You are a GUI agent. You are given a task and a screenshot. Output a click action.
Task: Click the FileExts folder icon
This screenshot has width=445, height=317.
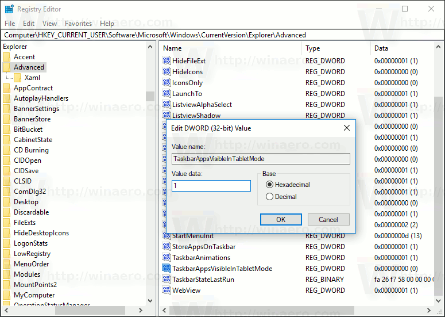coord(7,222)
